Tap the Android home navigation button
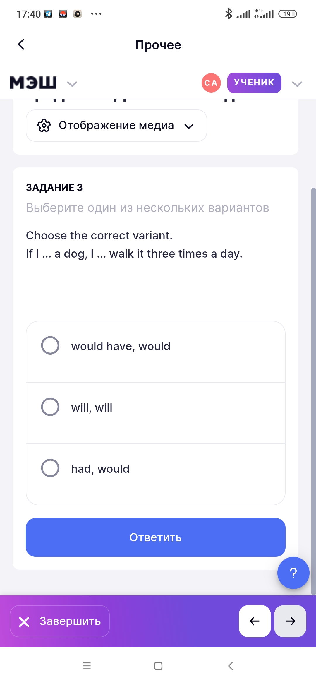The image size is (316, 685). [x=158, y=666]
